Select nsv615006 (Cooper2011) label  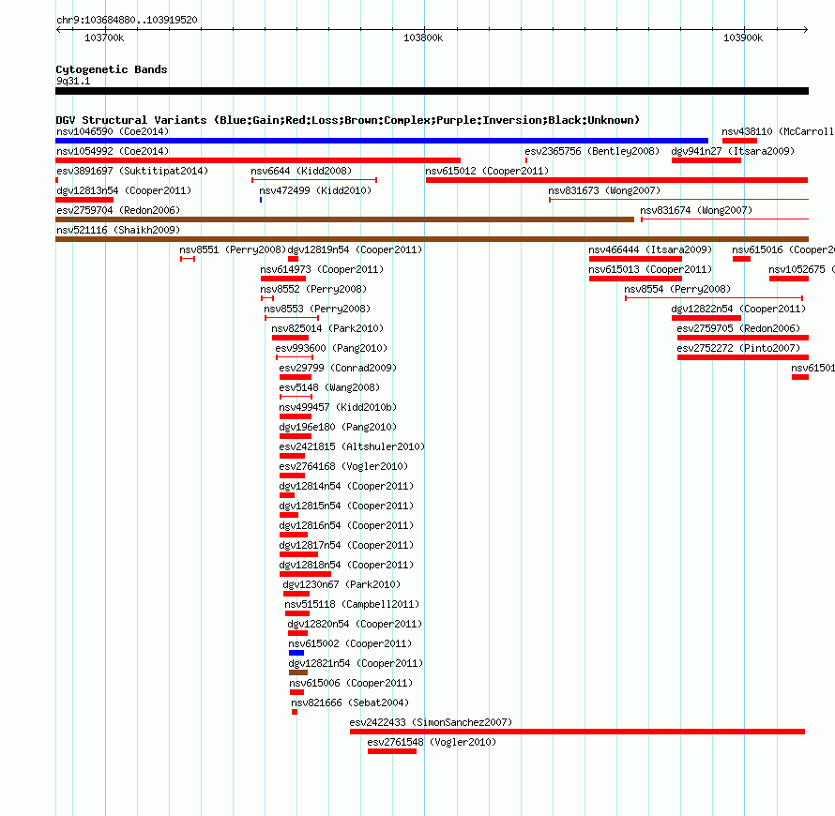click(x=351, y=683)
